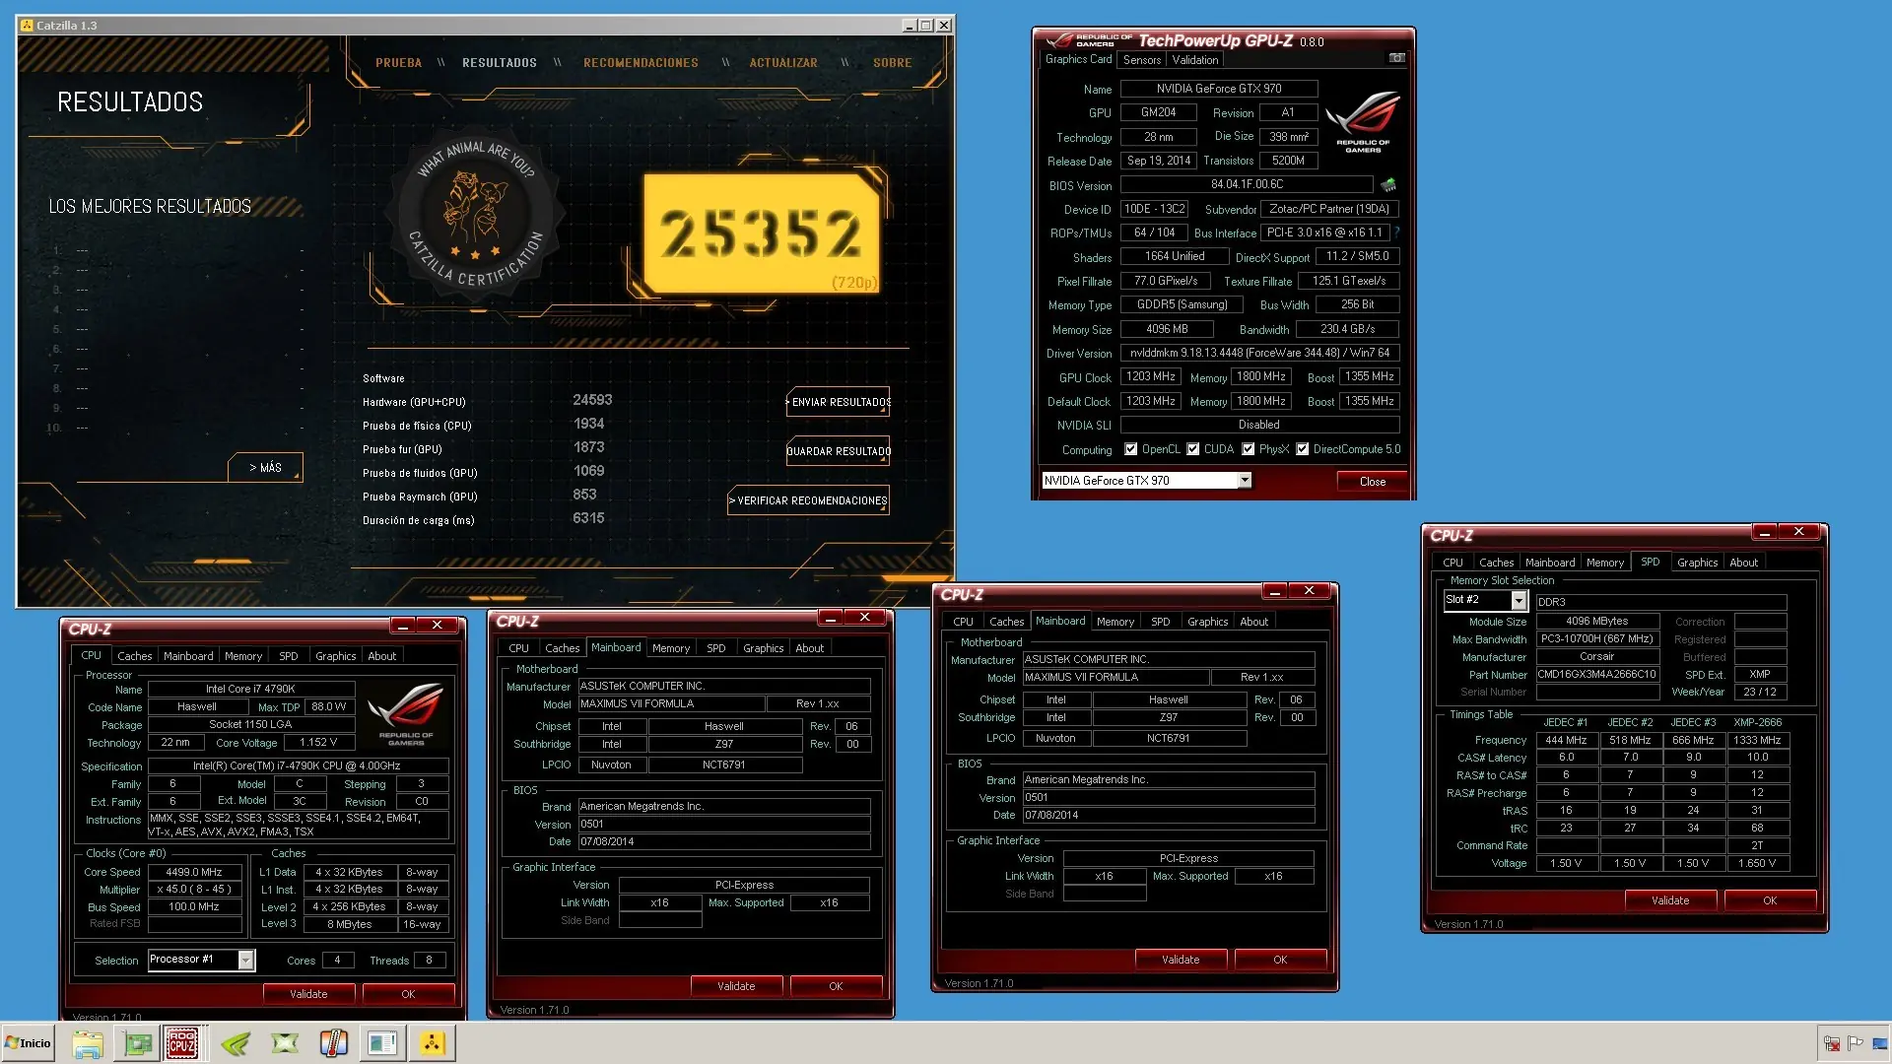The image size is (1892, 1064).
Task: Open the SOBRE tab in Catzilla
Action: point(892,63)
